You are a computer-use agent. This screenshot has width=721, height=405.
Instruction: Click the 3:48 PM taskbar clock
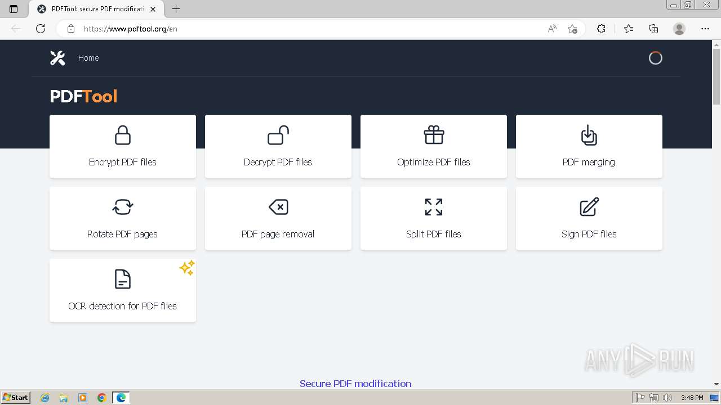pos(692,398)
